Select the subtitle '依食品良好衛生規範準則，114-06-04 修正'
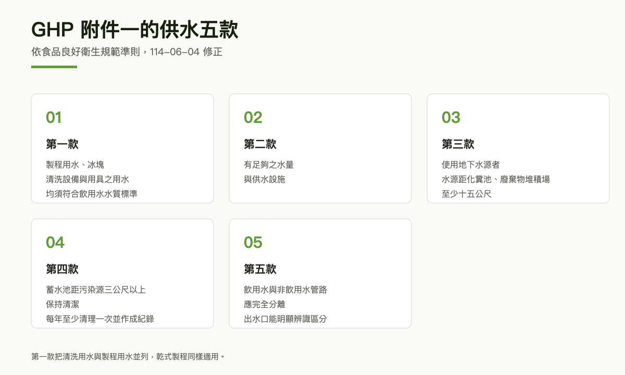The image size is (625, 375). 127,52
